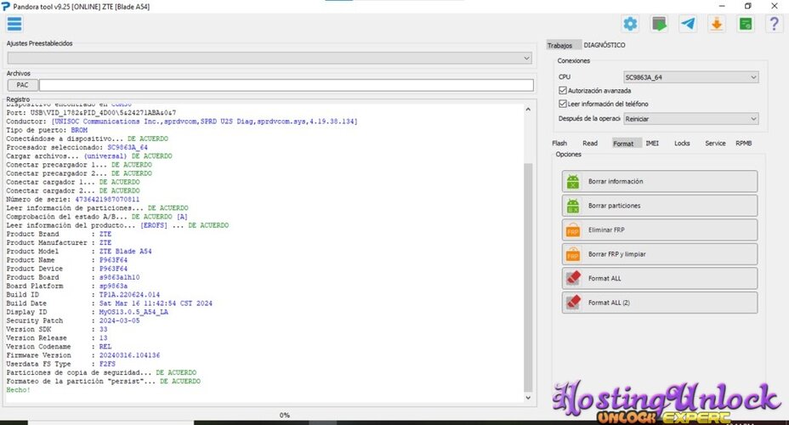Select the IMEI tab

tap(652, 144)
